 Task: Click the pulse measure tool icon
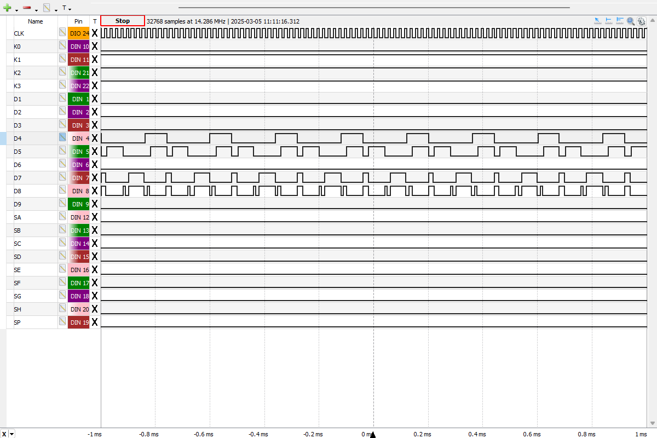[x=609, y=21]
